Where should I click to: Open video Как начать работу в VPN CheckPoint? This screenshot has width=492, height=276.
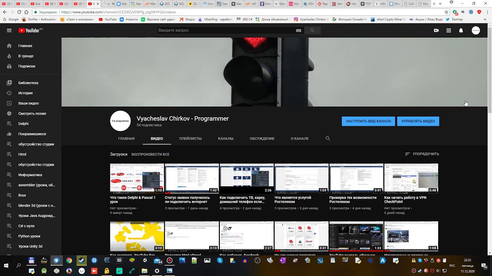click(x=411, y=178)
